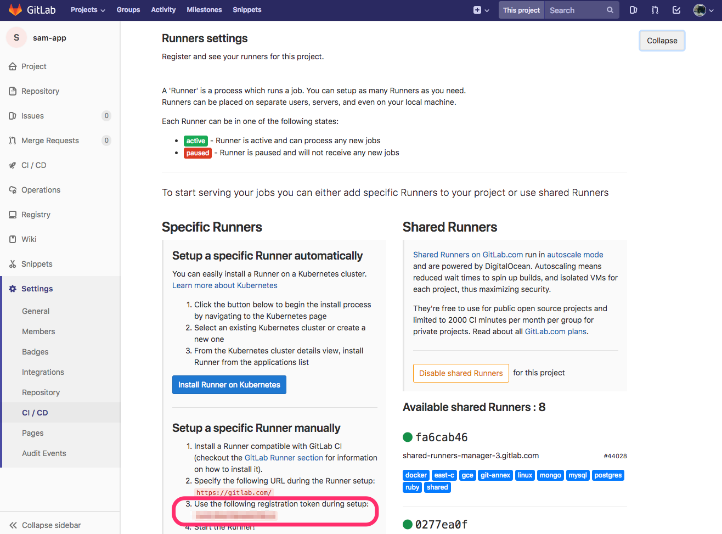Open the Audit Events settings tab
722x534 pixels.
point(44,453)
